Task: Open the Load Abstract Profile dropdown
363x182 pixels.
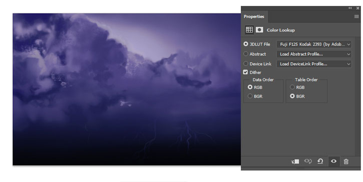Action: 314,54
